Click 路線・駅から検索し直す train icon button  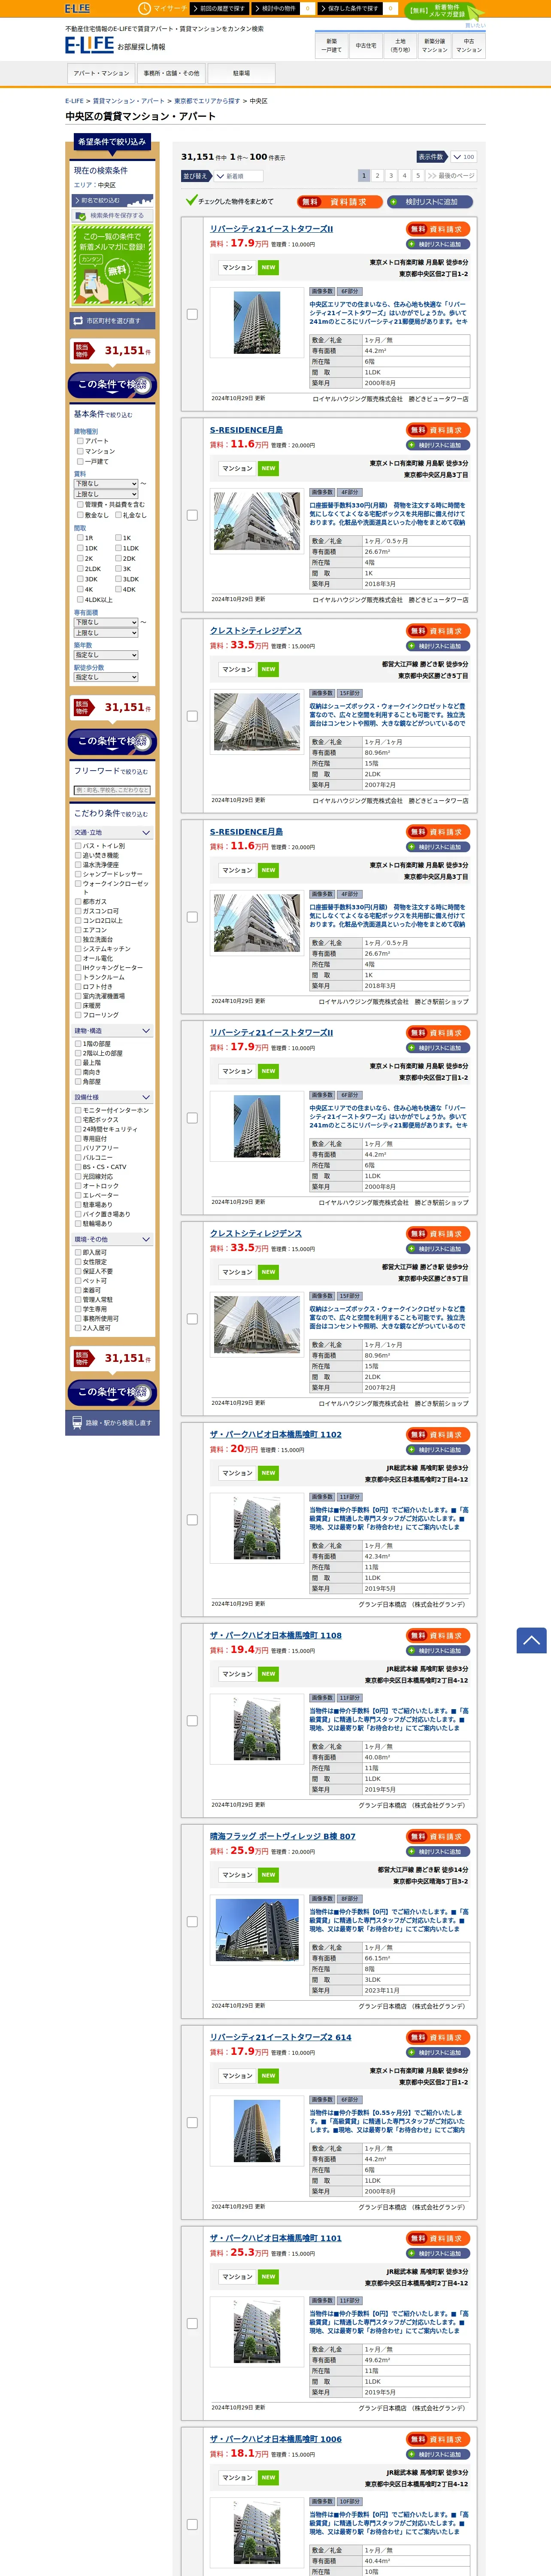112,1422
